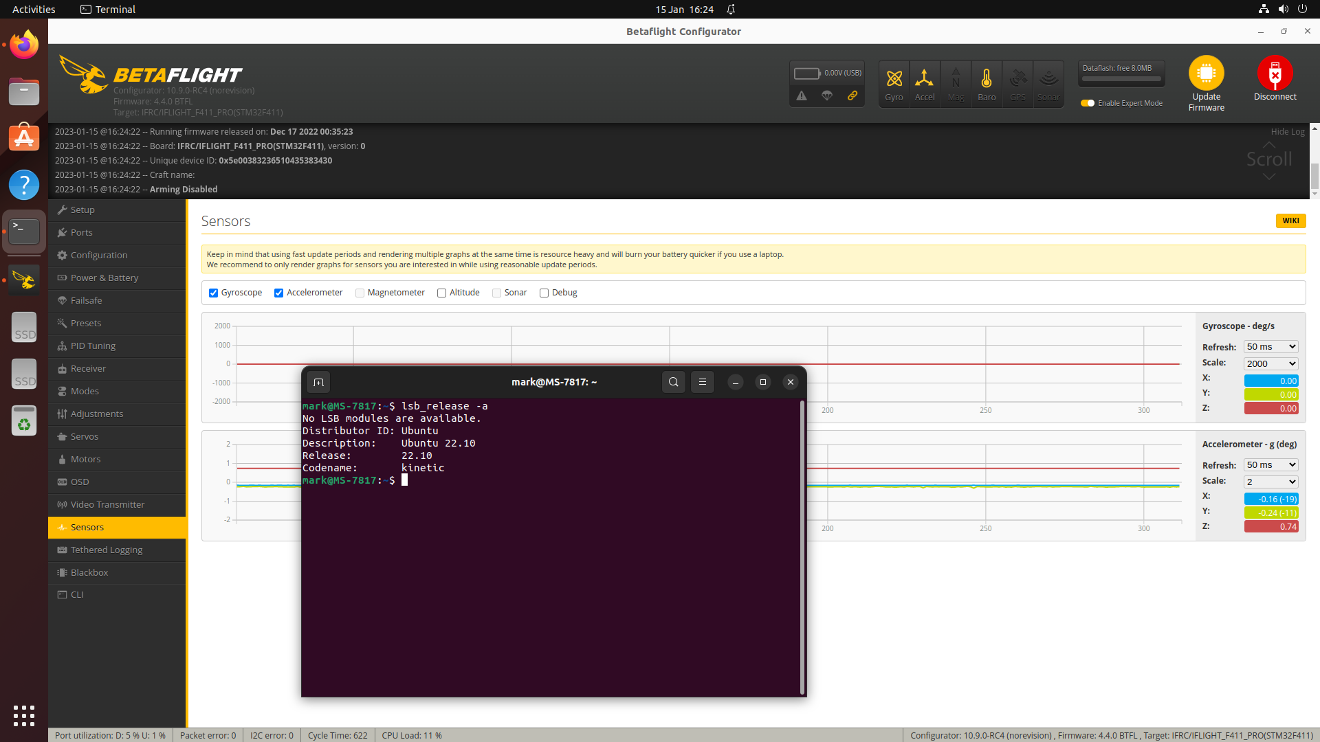Click the Accel sensor icon in header
This screenshot has width=1320, height=742.
(924, 83)
